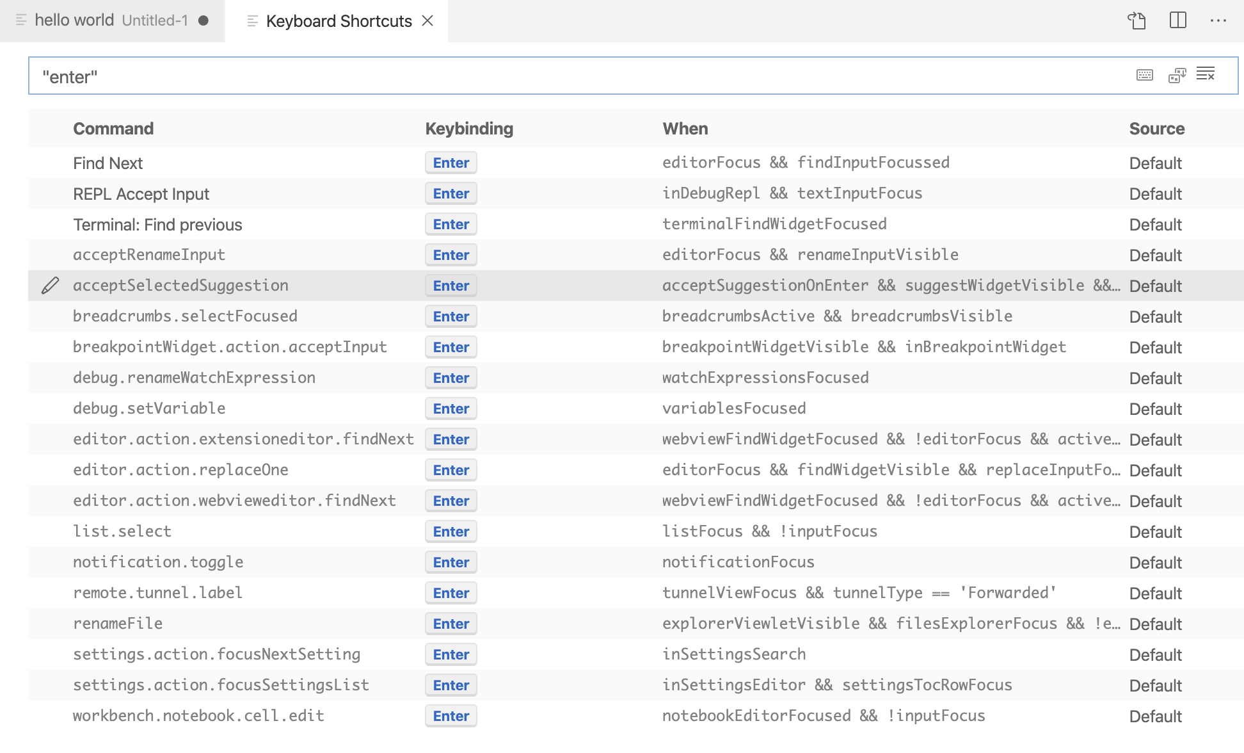The height and width of the screenshot is (753, 1244).
Task: Click the Enter keybinding for list.select
Action: coord(451,531)
